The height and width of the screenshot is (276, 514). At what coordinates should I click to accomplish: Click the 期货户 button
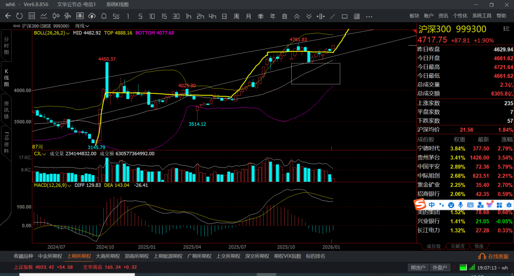pos(418,267)
